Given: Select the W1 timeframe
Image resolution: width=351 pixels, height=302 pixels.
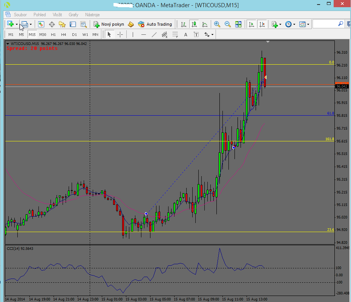Looking at the screenshot, I should [85, 34].
